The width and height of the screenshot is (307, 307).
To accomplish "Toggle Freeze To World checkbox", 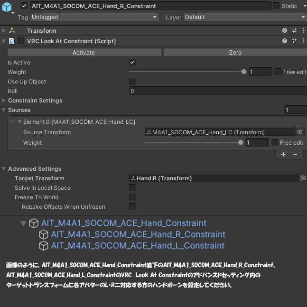I will (x=132, y=197).
